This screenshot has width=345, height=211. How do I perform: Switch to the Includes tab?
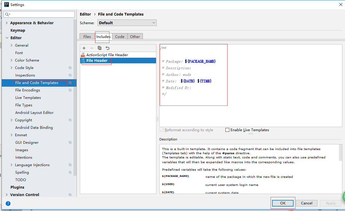pyautogui.click(x=103, y=36)
